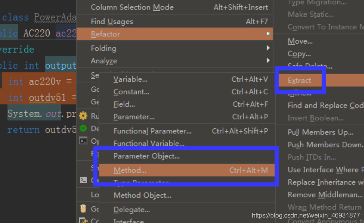Click the Run gear icon in context menu
This screenshot has width=364, height=223.
tap(83, 115)
